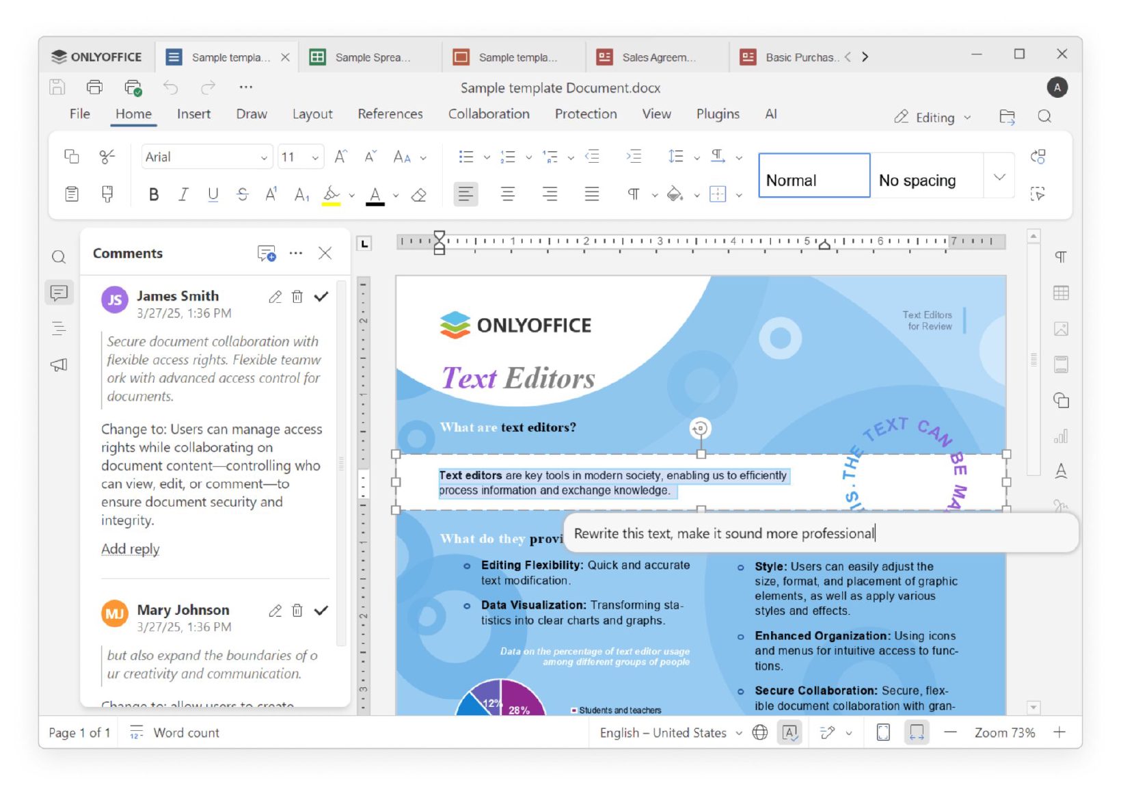Toggle Underline formatting
This screenshot has width=1121, height=785.
[x=213, y=195]
